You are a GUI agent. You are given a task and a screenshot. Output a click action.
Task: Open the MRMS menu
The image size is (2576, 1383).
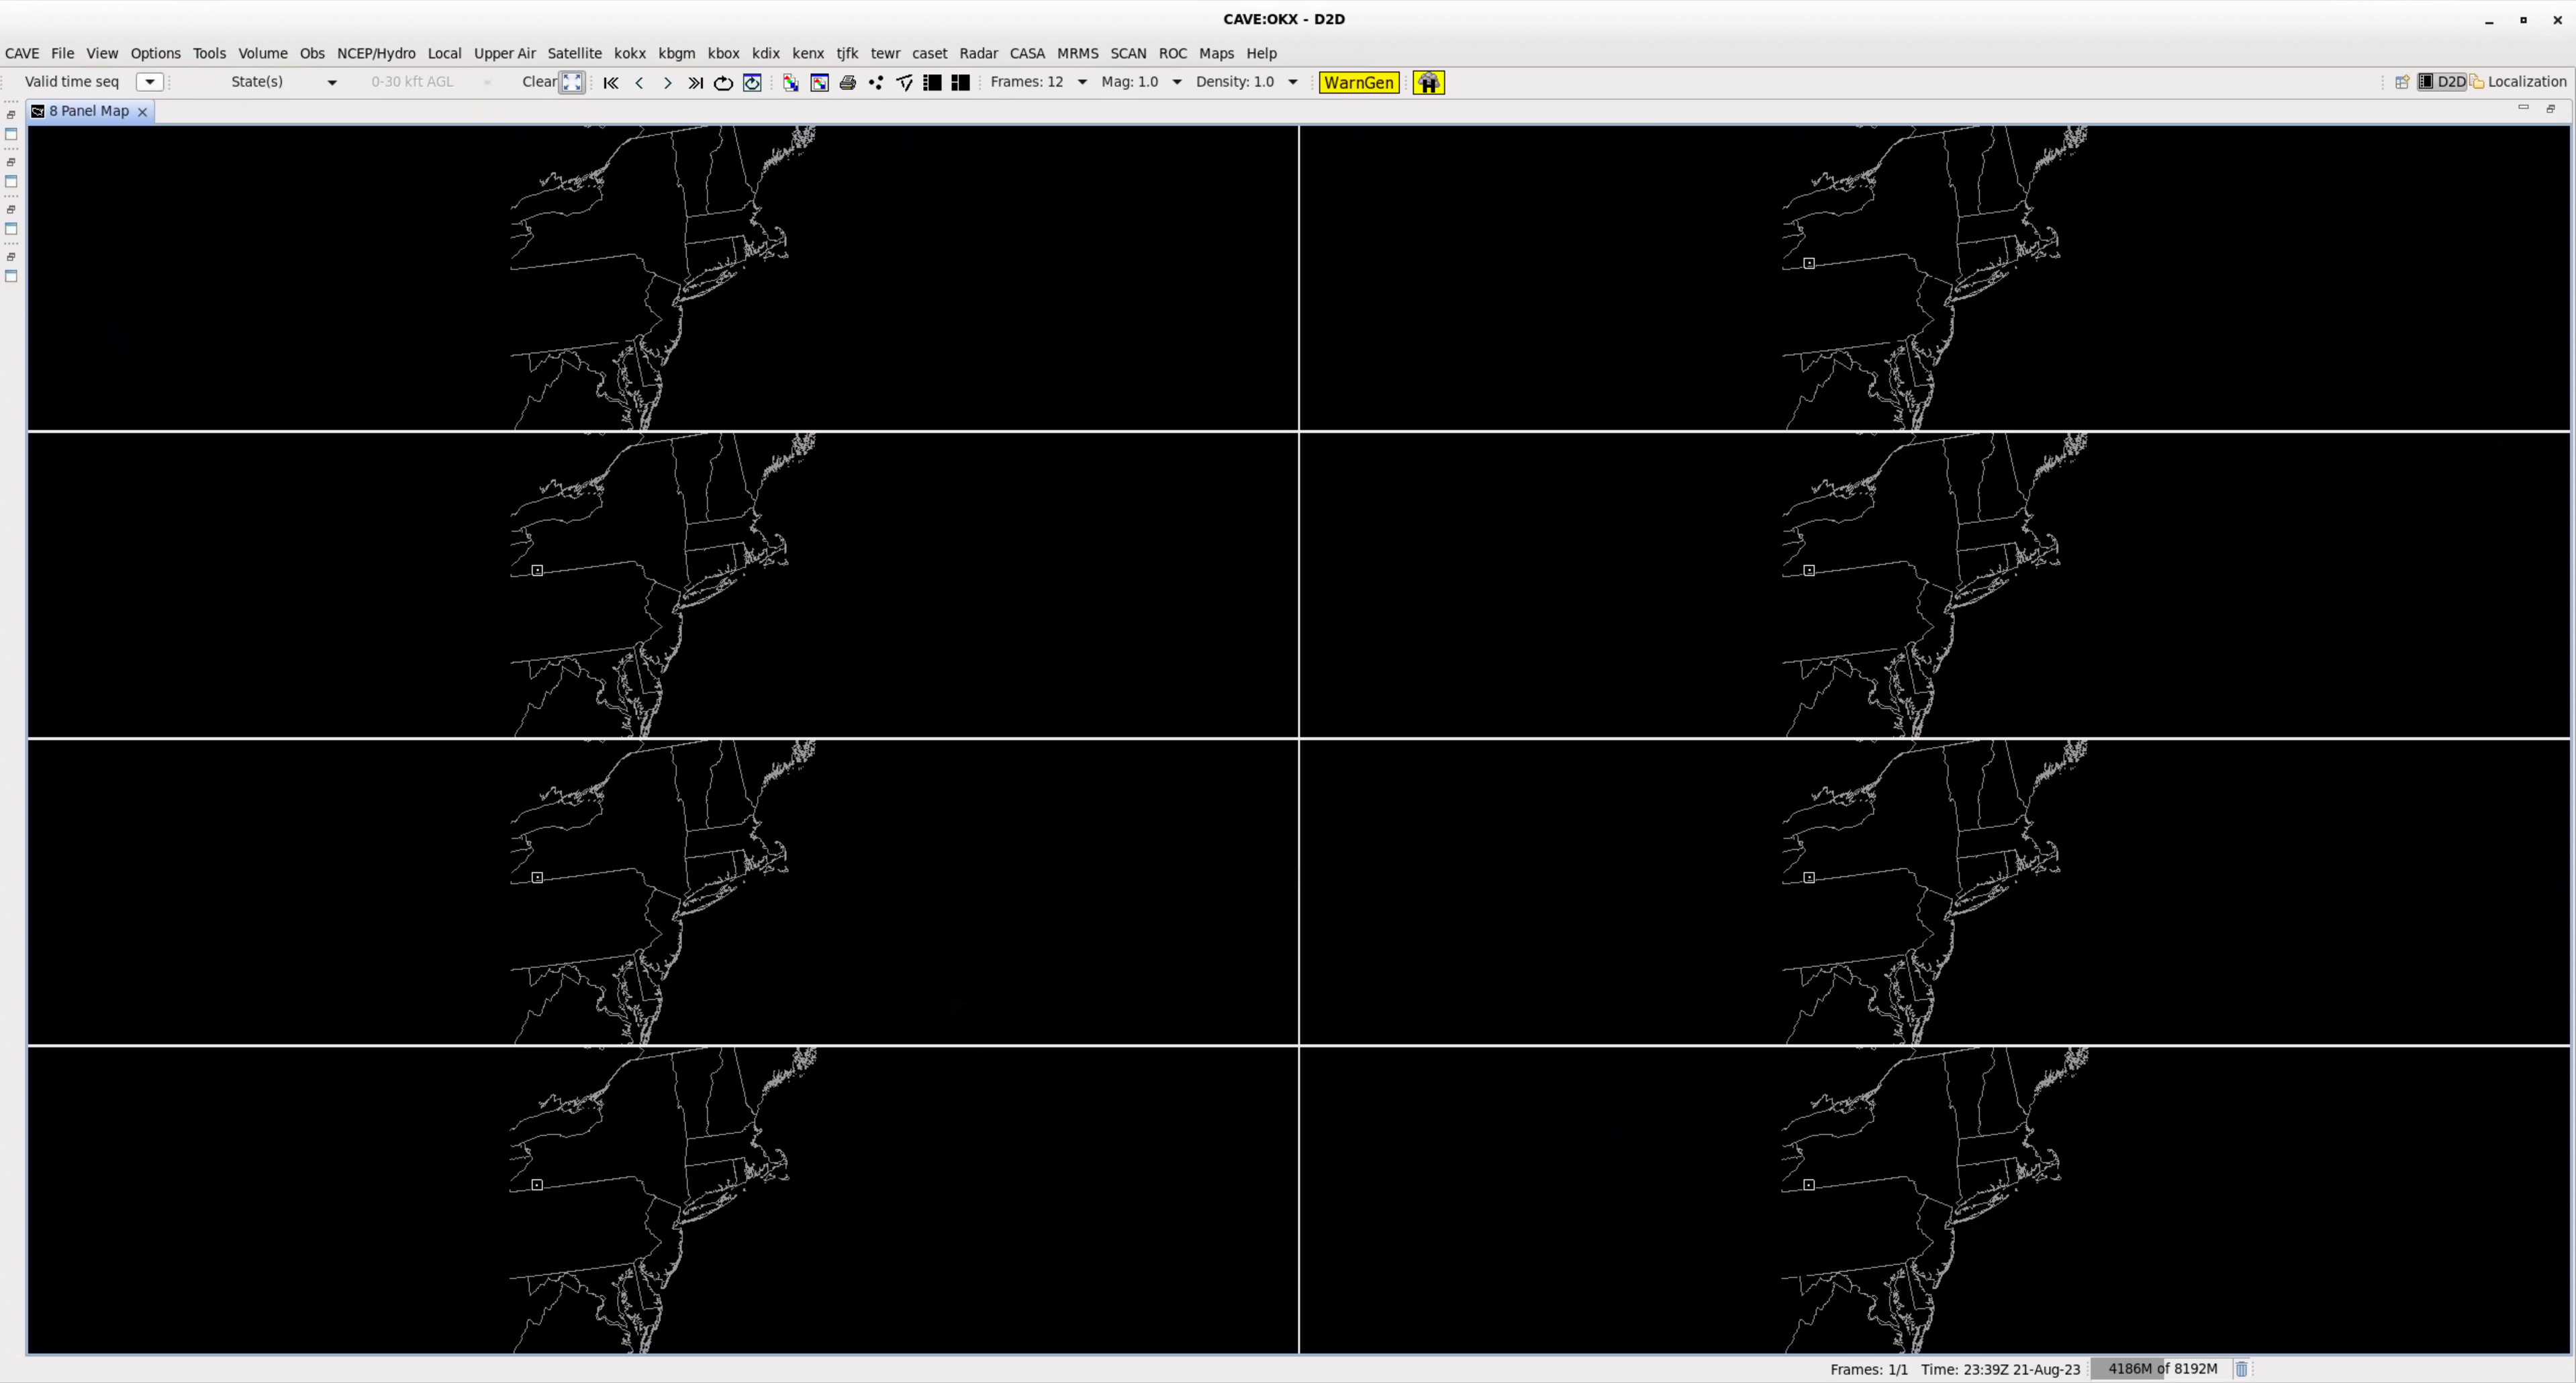click(1077, 53)
